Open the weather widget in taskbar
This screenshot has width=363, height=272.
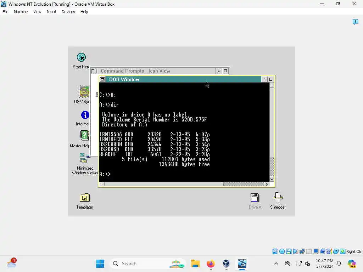point(11,263)
